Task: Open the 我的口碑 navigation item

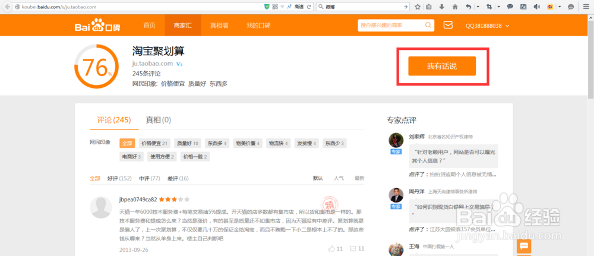Action: pos(258,26)
